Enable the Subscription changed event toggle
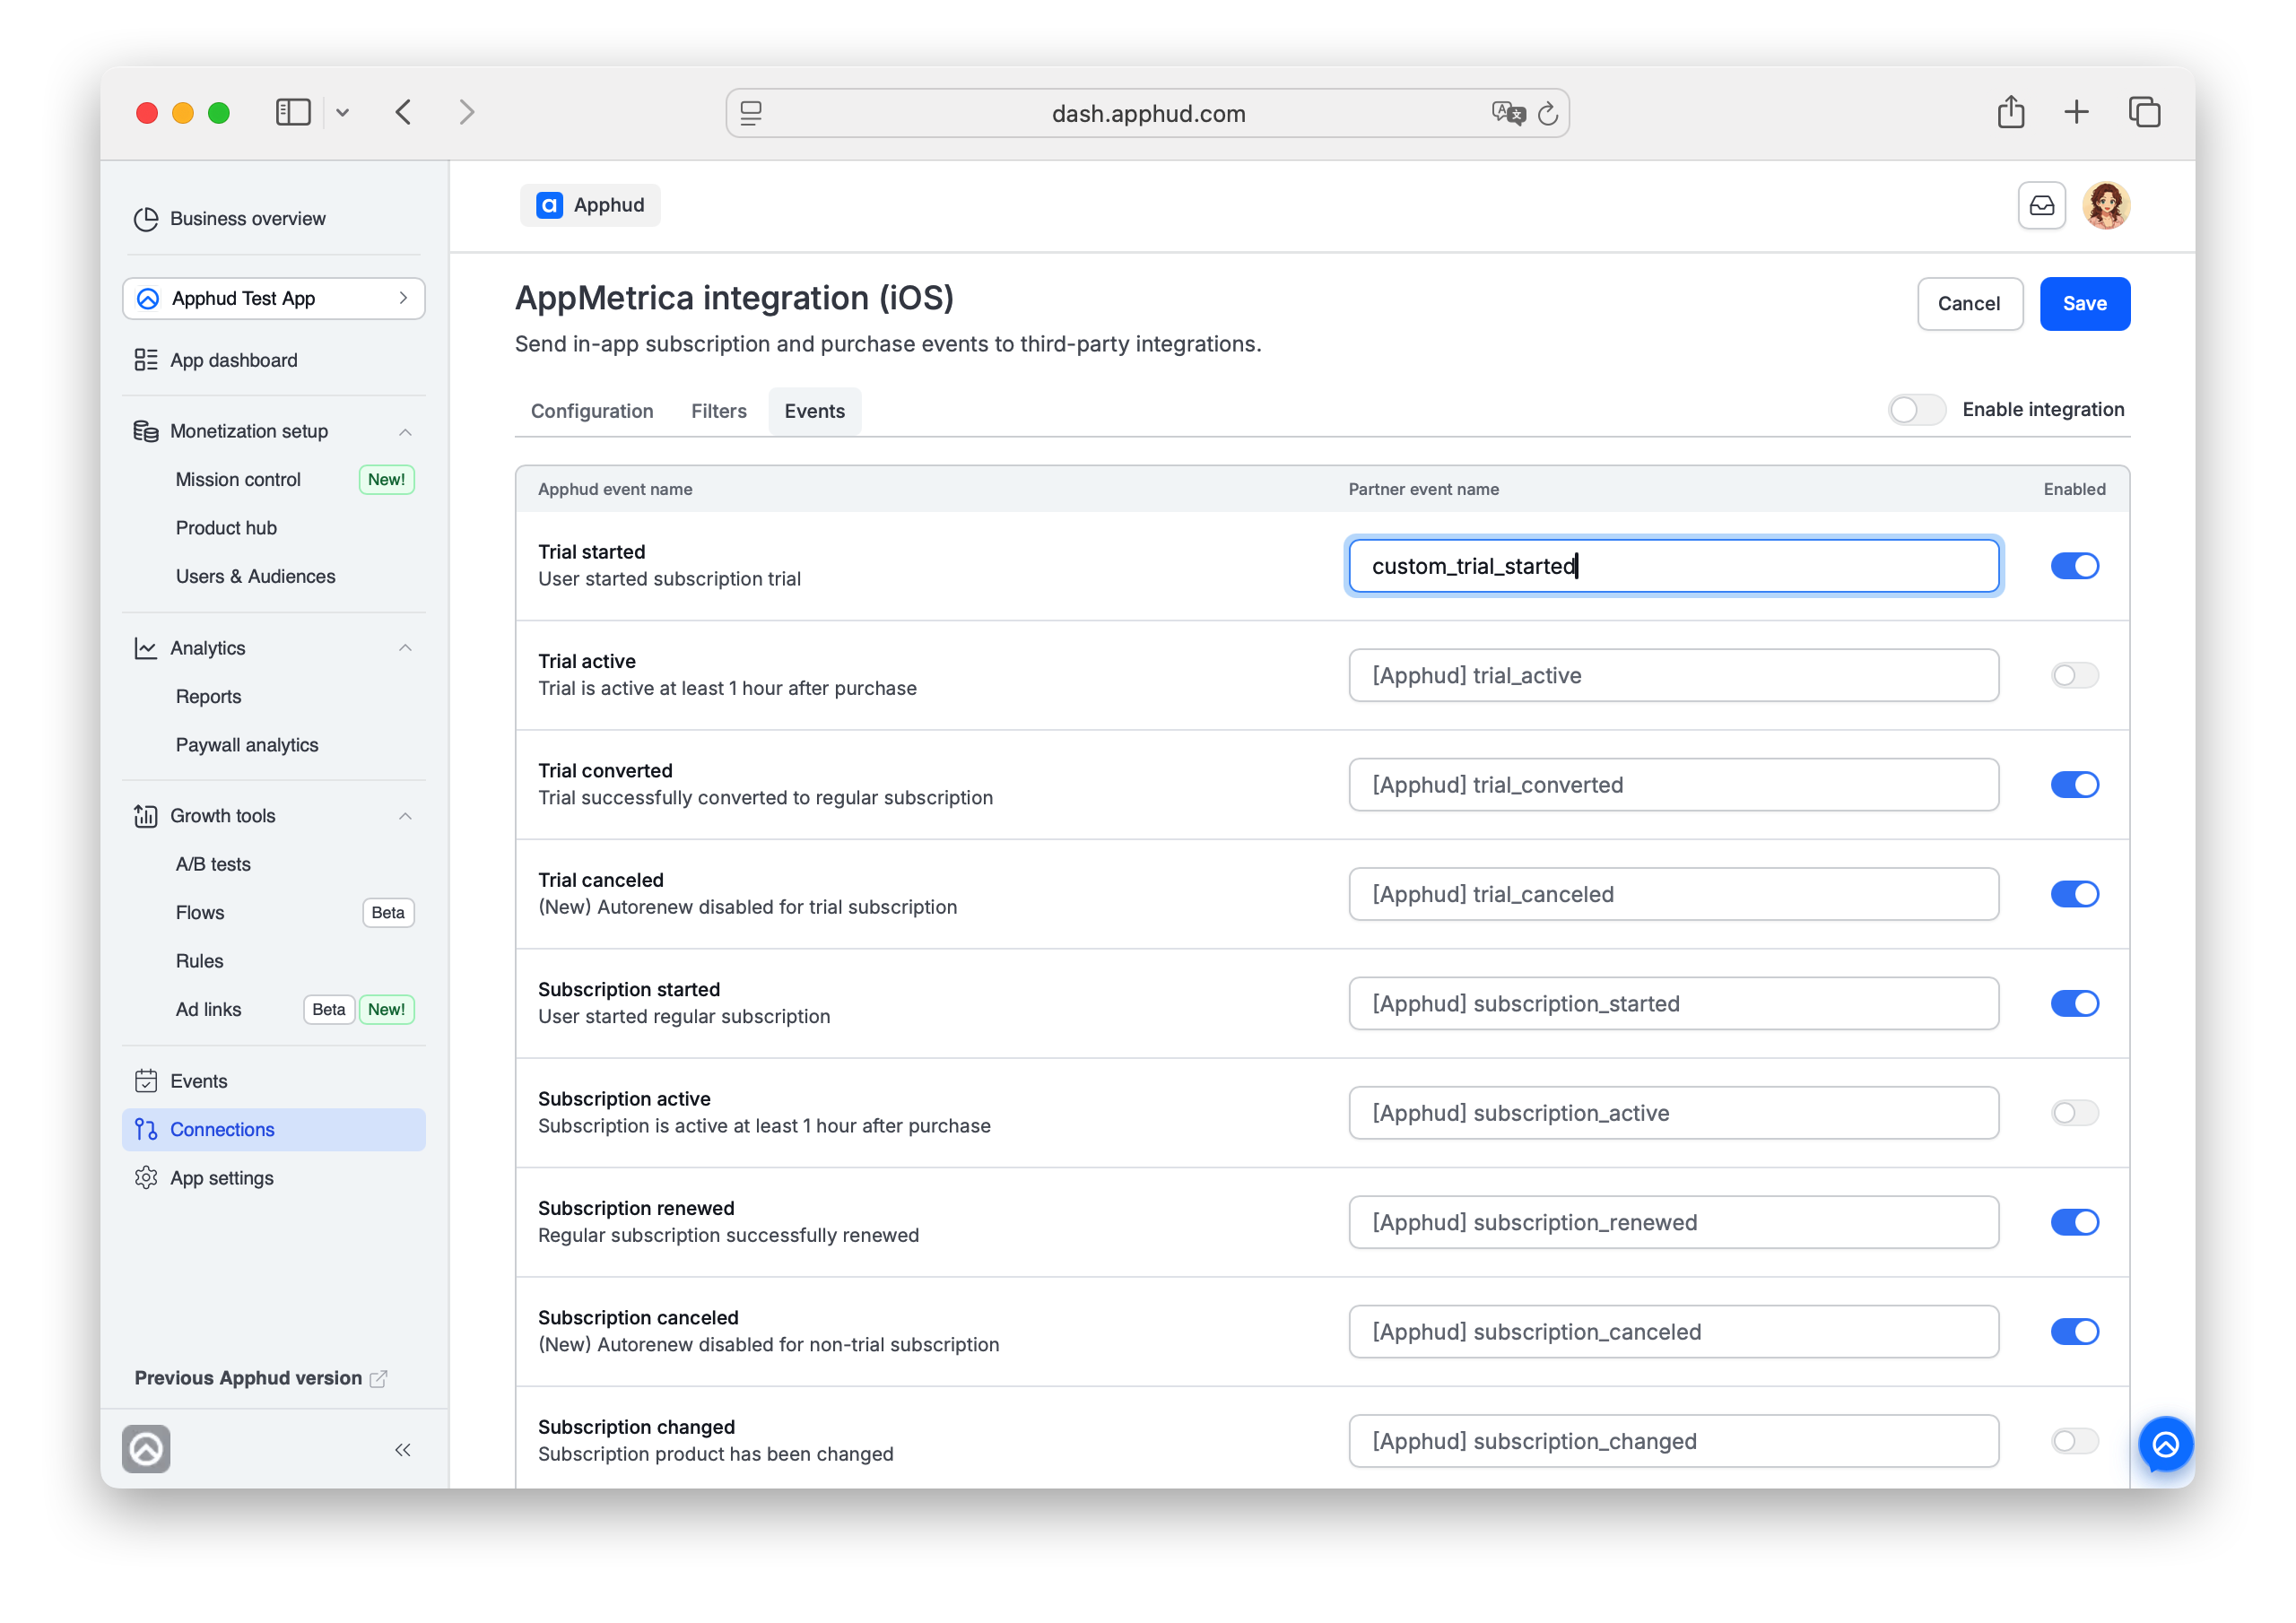The height and width of the screenshot is (1623, 2296). (2075, 1441)
